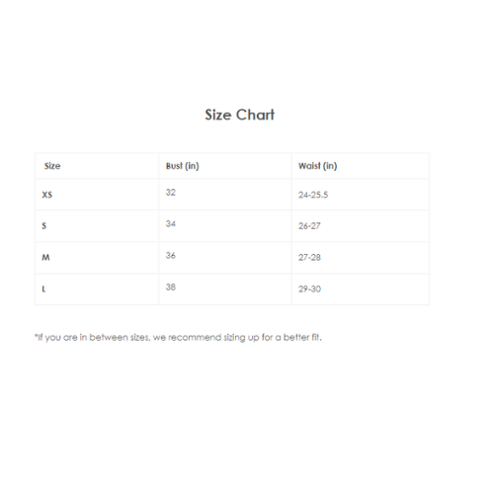Click the sizing up recommendation note
Viewport: 494px width, 494px height.
[178, 337]
